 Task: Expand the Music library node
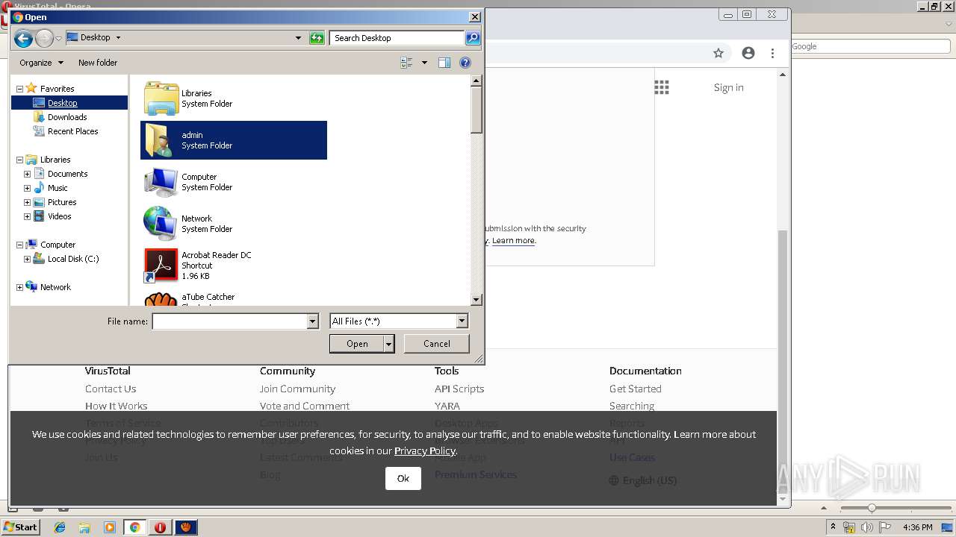27,188
